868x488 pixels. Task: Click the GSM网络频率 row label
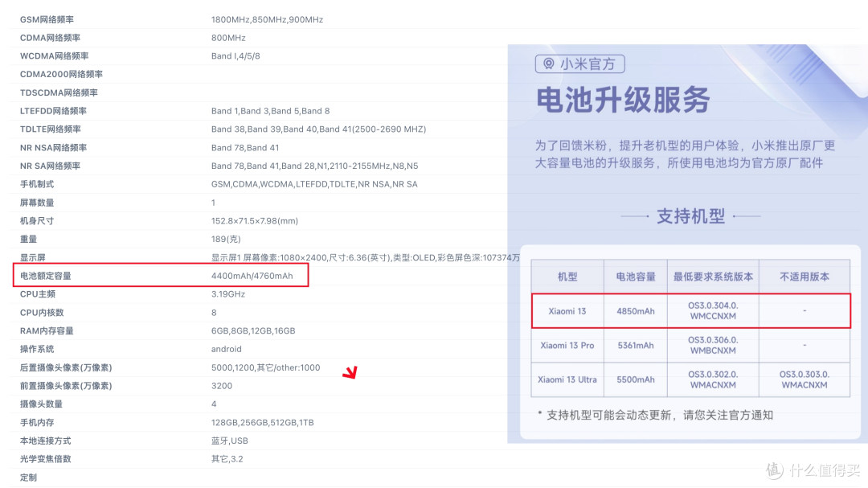pyautogui.click(x=47, y=19)
